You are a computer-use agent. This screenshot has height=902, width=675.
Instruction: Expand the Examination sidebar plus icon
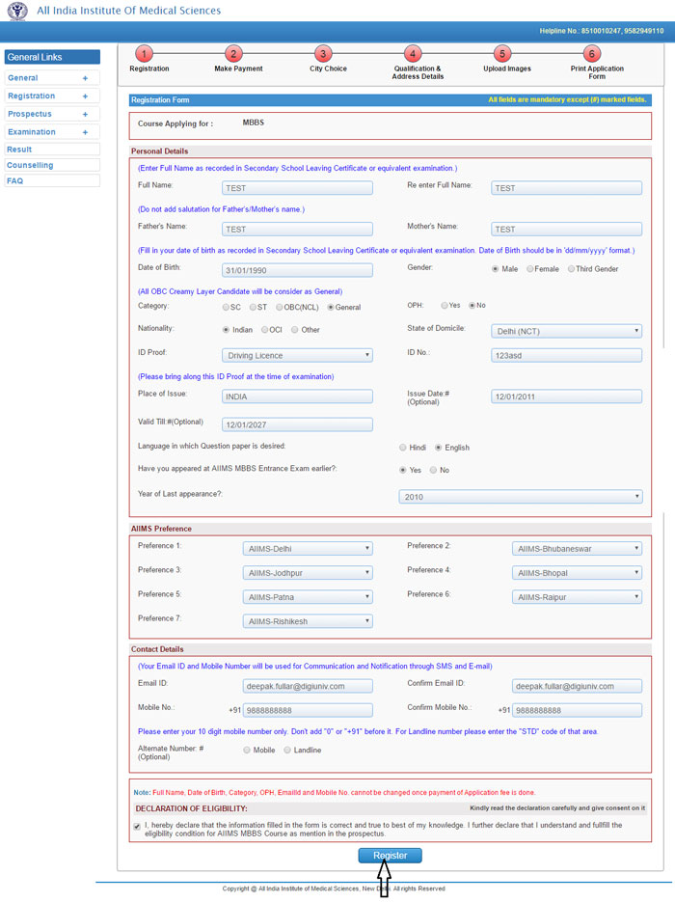tap(85, 132)
